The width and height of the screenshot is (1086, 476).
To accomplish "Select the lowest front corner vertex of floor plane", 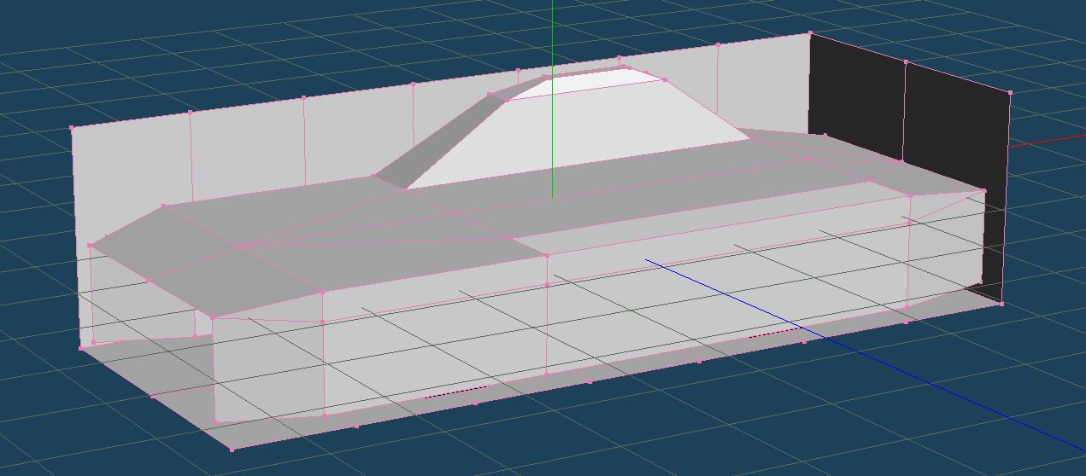I will pos(232,450).
